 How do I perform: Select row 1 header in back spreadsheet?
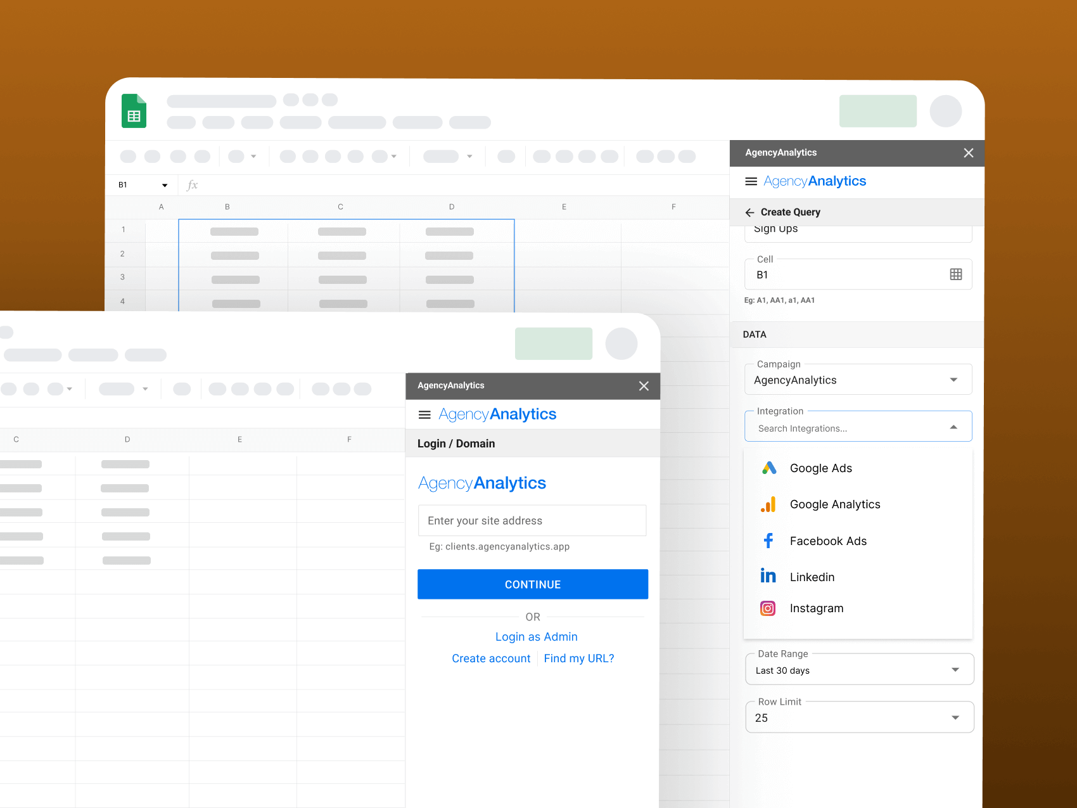(x=123, y=230)
